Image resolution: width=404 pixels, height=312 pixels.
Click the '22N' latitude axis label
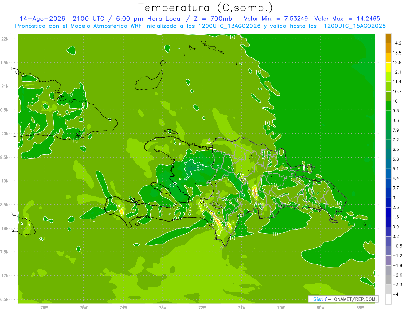(x=6, y=39)
